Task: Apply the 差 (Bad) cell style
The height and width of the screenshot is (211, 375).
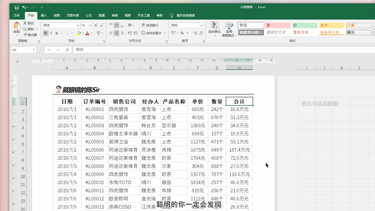Action: (278, 25)
